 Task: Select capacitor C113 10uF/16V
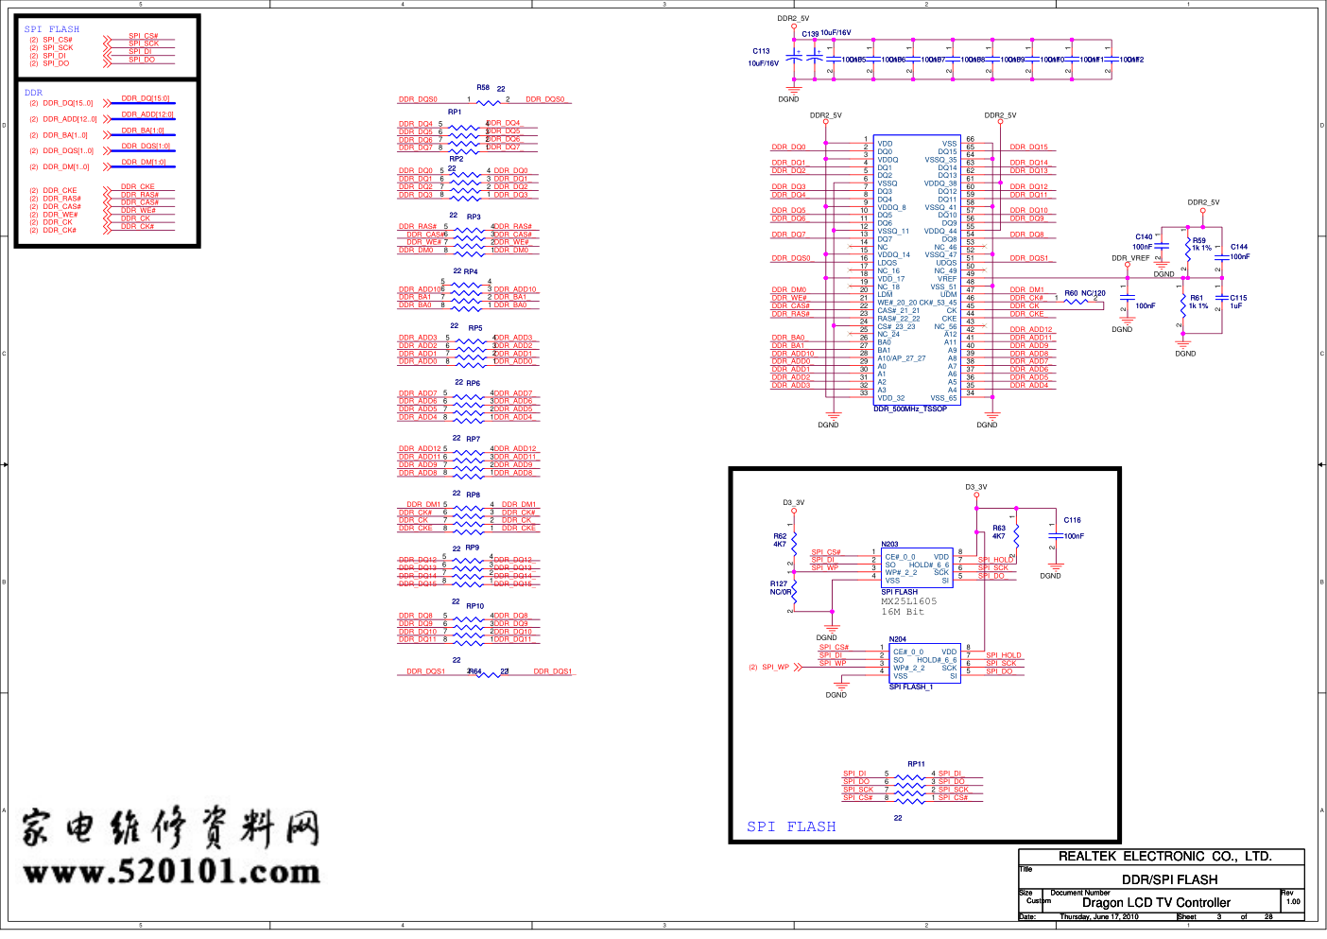[x=794, y=57]
